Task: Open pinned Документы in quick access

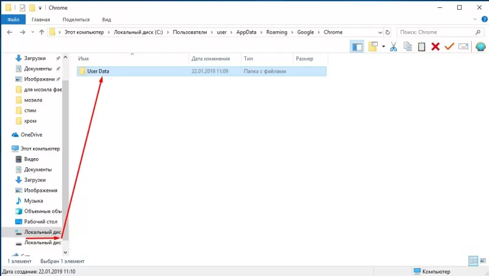Action: point(38,68)
